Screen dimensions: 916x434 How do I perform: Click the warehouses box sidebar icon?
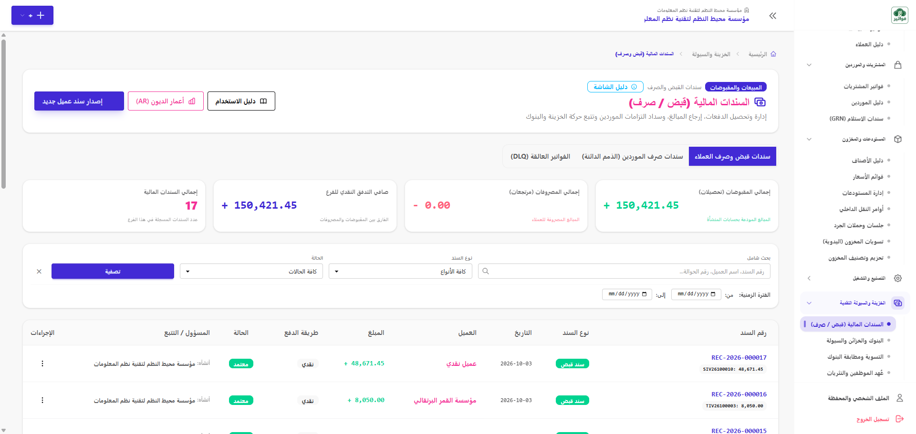point(898,139)
